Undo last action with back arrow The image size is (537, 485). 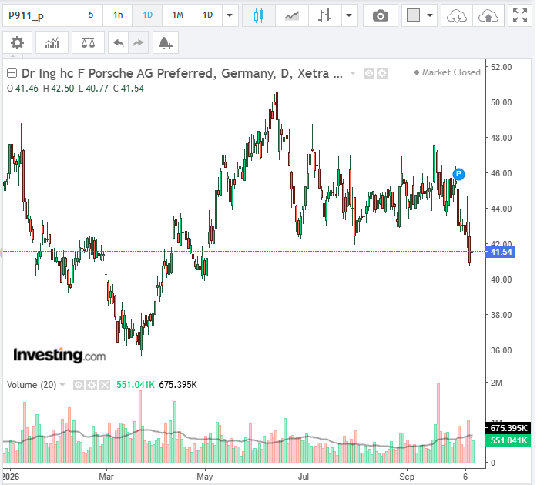[x=119, y=43]
